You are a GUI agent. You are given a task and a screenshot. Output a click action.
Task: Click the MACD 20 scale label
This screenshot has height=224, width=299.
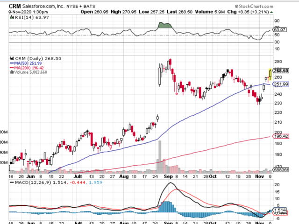pyautogui.click(x=277, y=185)
